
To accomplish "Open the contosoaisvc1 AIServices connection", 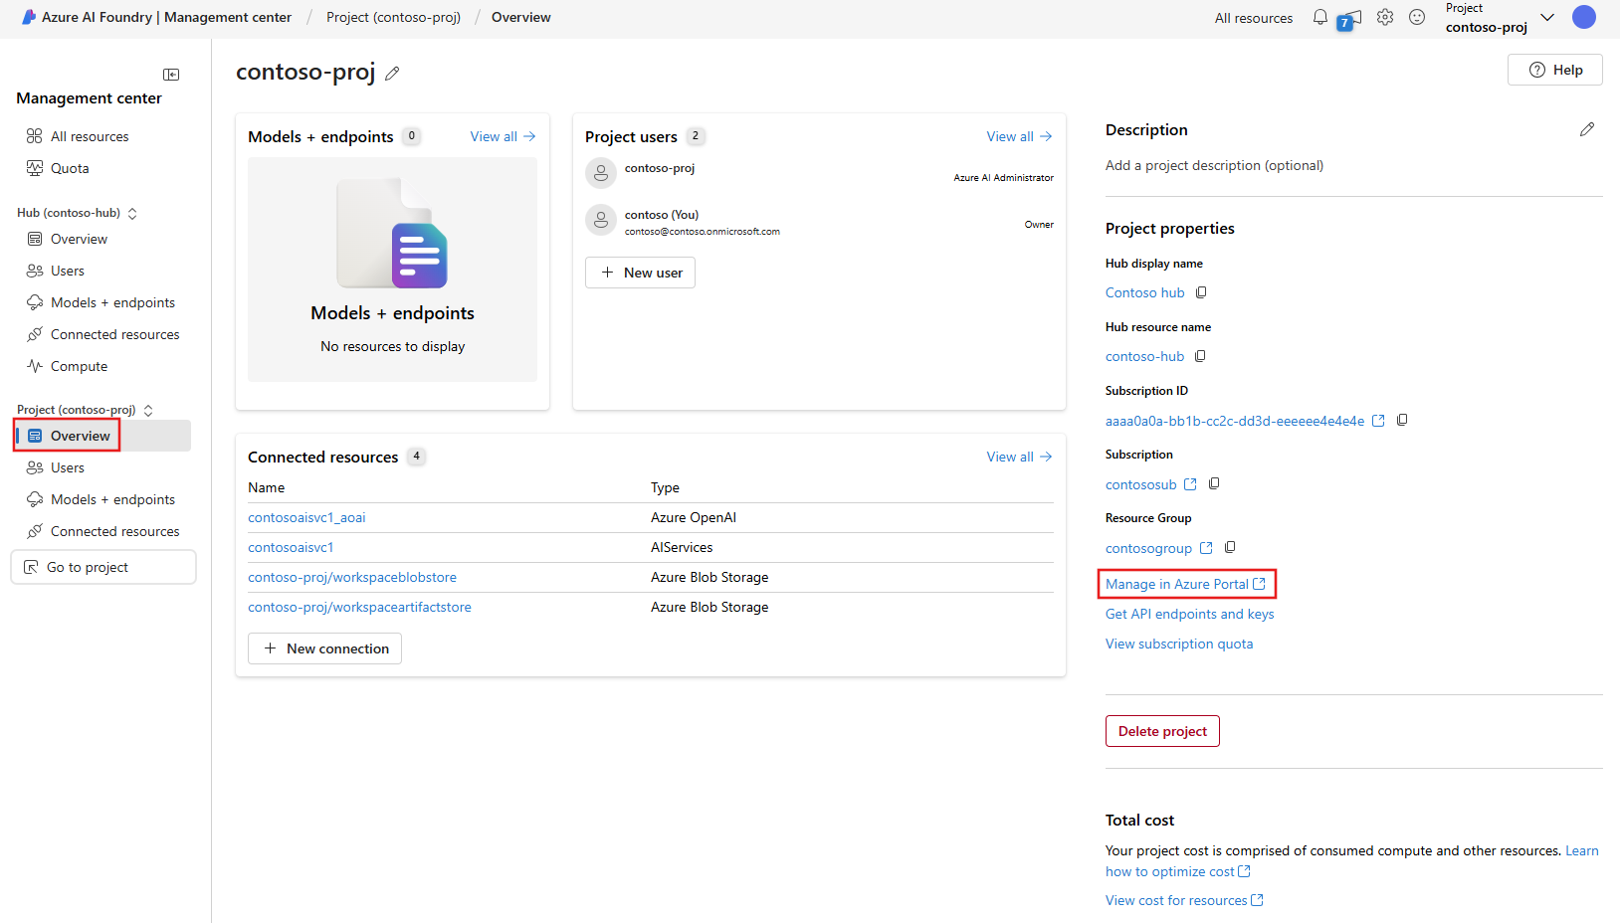I will point(291,547).
